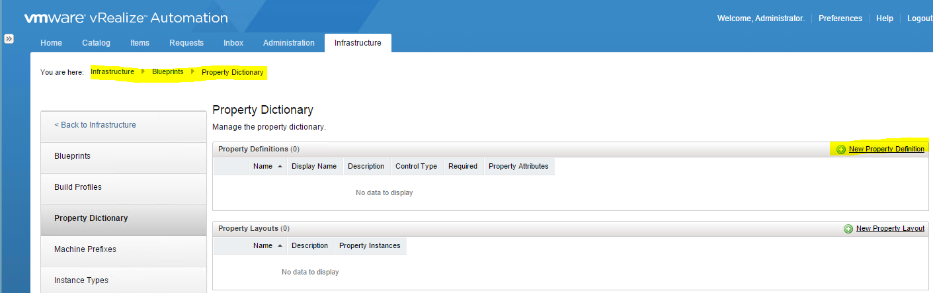Click the Display Name column header
The width and height of the screenshot is (933, 293).
(x=314, y=166)
